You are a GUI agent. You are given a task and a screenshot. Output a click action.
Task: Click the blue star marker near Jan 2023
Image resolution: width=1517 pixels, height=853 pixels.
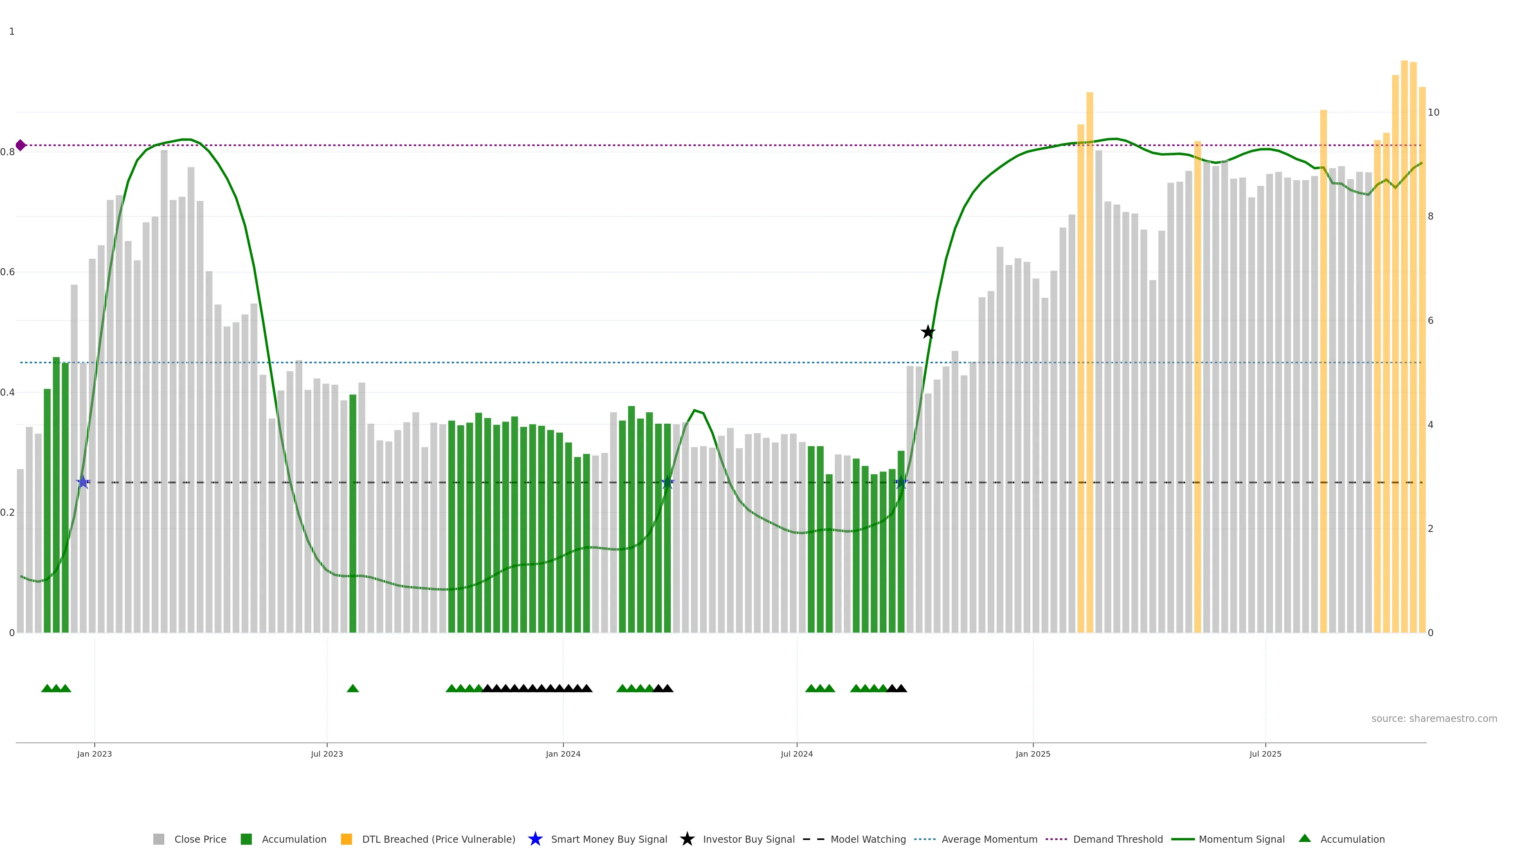[x=83, y=482]
